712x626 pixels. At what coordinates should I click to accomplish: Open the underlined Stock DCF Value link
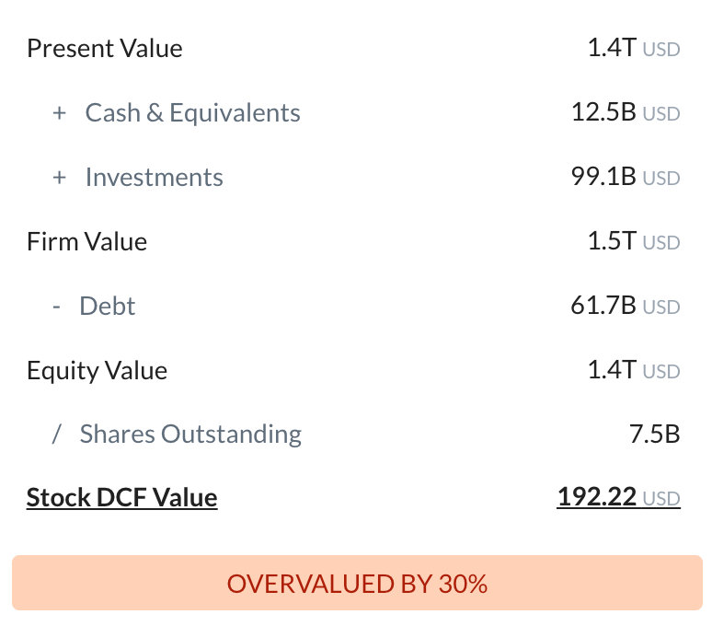tap(121, 498)
